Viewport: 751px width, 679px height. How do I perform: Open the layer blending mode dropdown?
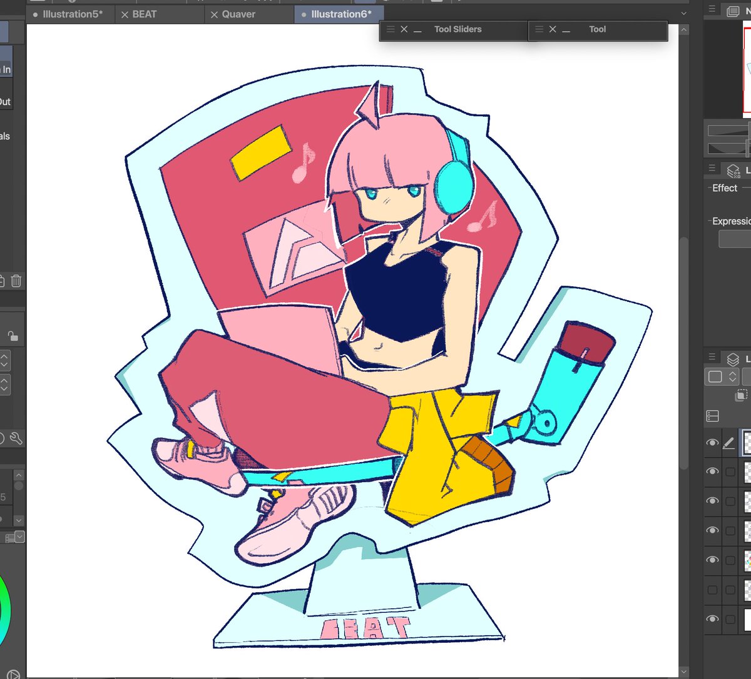(x=721, y=376)
